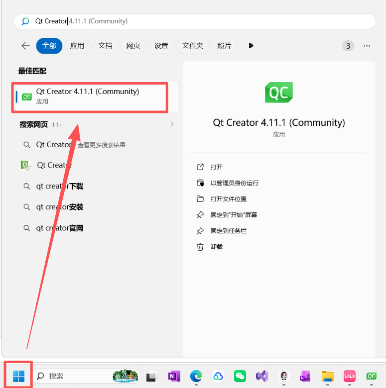This screenshot has height=388, width=386.
Task: Open OneNote from the taskbar
Action: (174, 377)
